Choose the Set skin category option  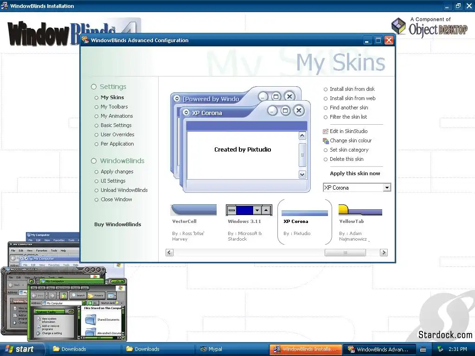(346, 150)
